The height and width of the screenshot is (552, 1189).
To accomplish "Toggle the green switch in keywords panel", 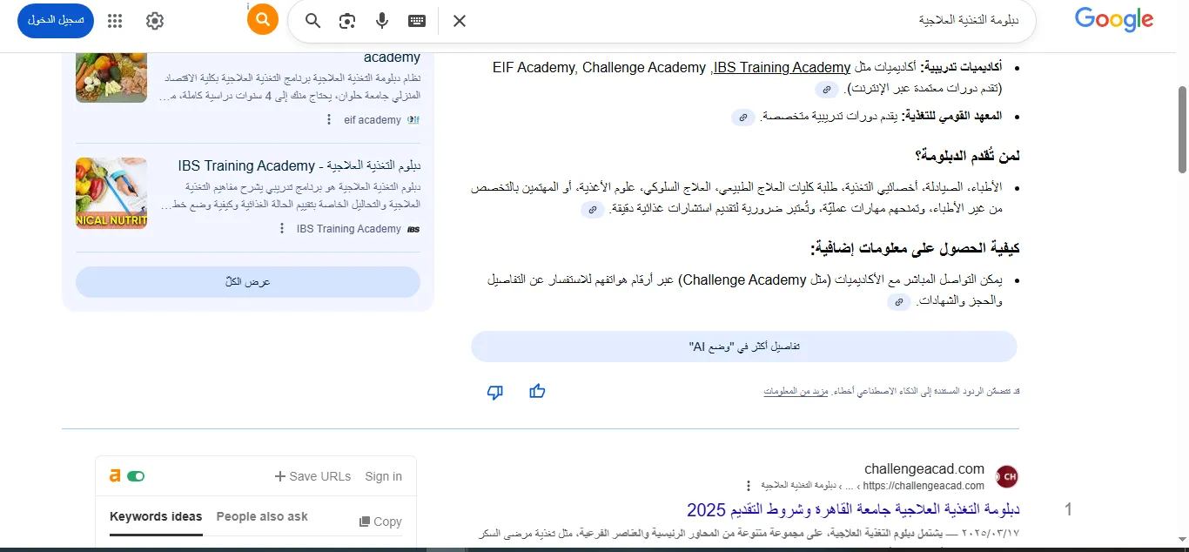I will click(x=136, y=476).
